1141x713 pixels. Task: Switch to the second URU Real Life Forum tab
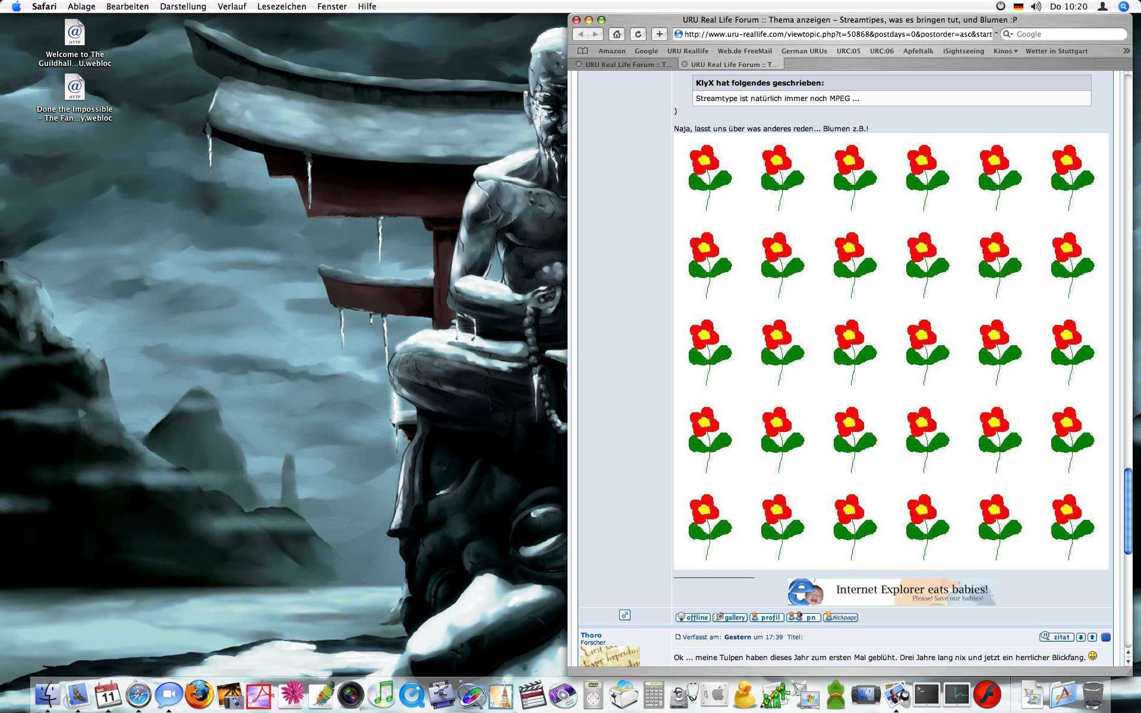click(733, 64)
